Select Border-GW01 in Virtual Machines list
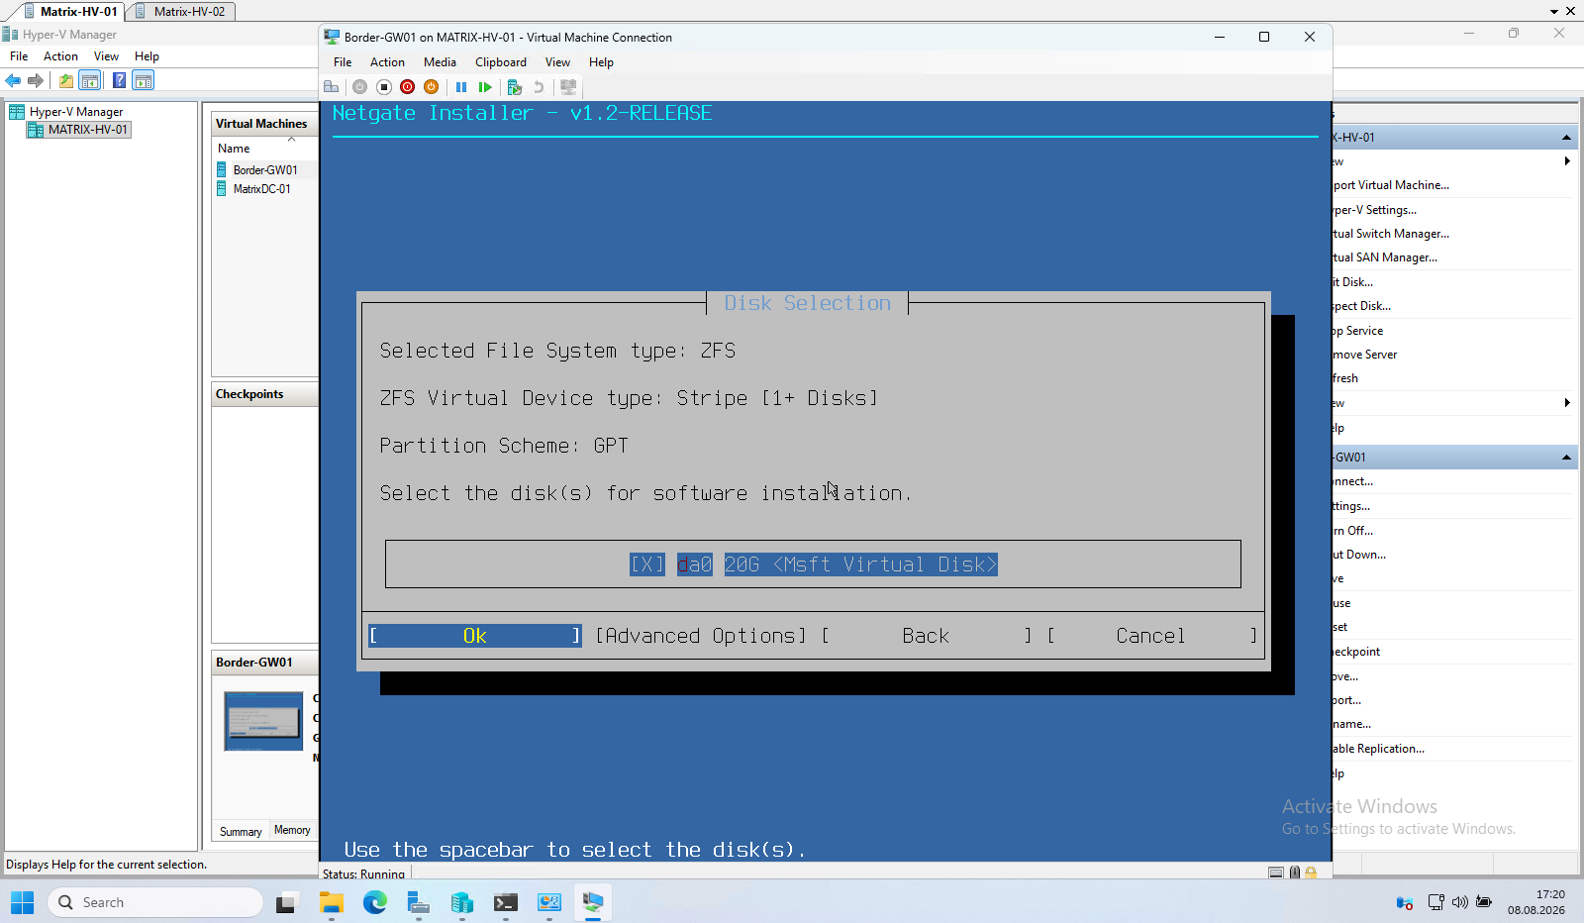 click(x=264, y=170)
